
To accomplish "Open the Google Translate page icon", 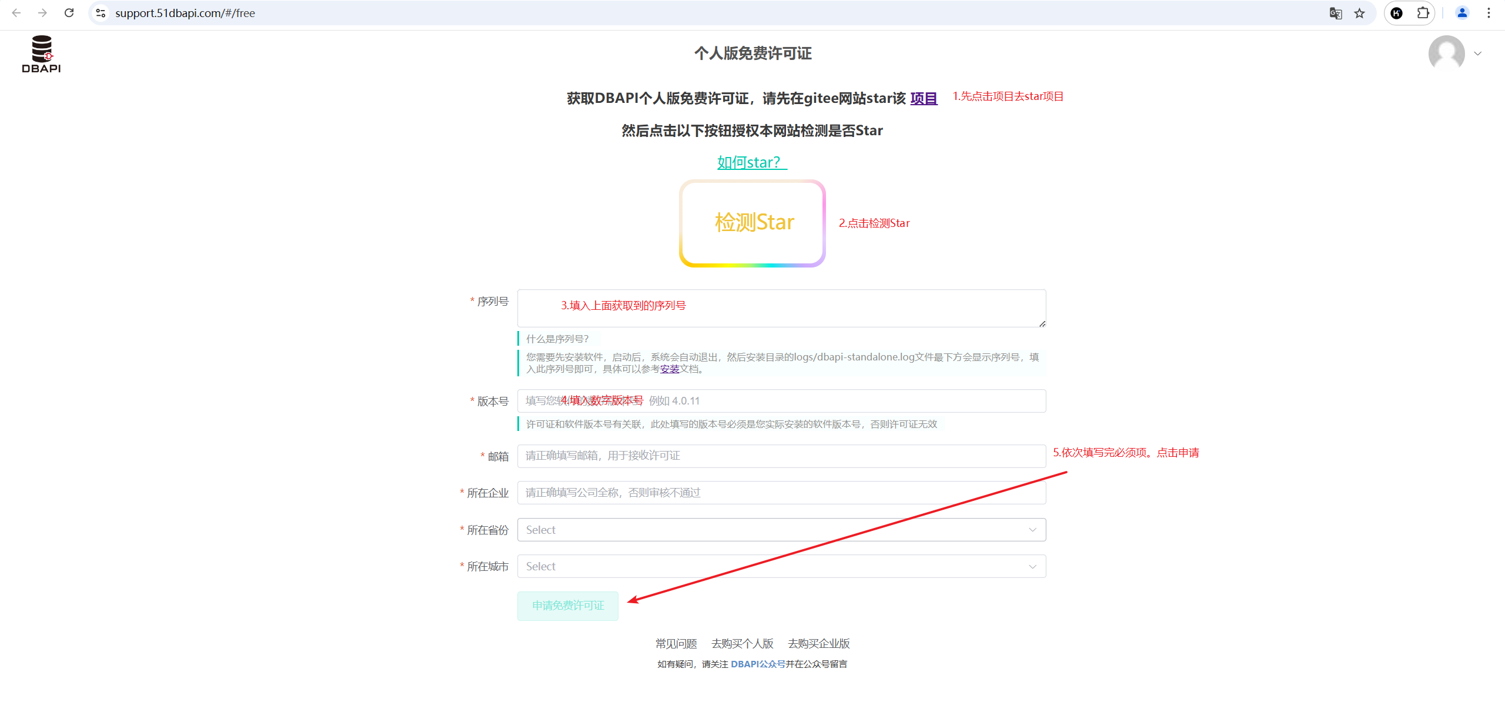I will pyautogui.click(x=1336, y=13).
